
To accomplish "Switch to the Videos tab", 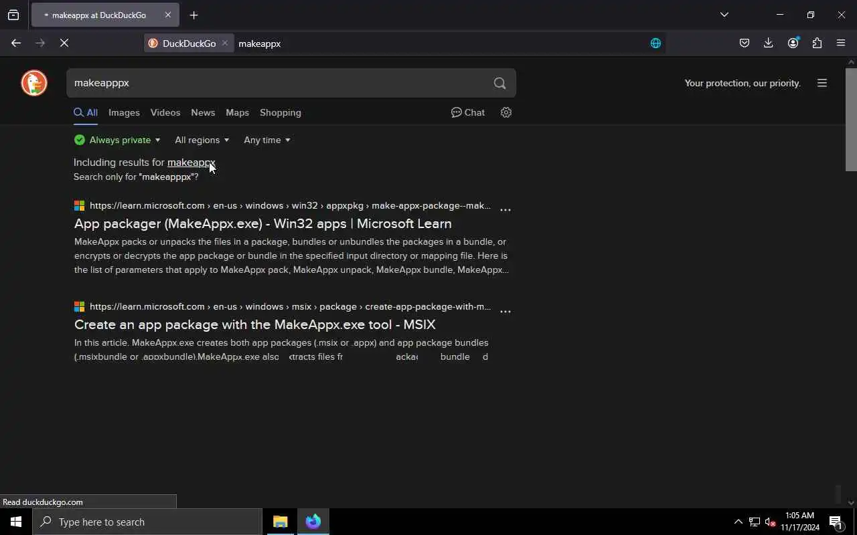I will (165, 112).
